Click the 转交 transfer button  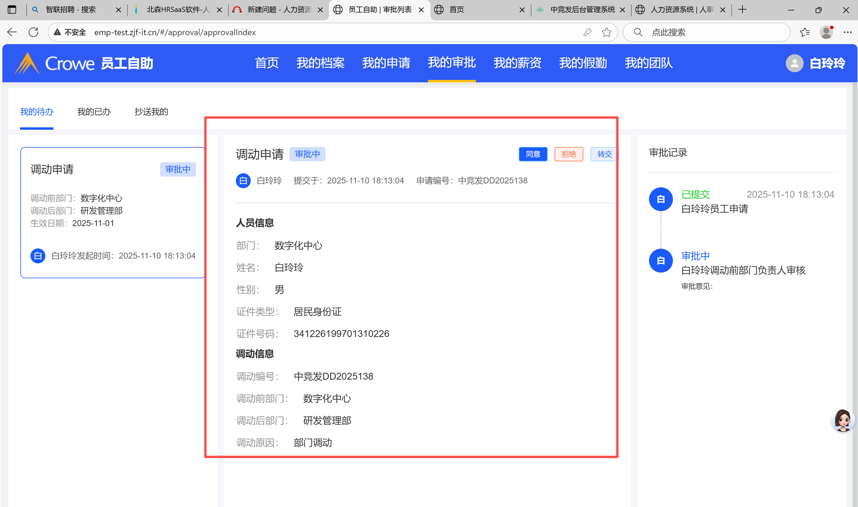pyautogui.click(x=604, y=154)
